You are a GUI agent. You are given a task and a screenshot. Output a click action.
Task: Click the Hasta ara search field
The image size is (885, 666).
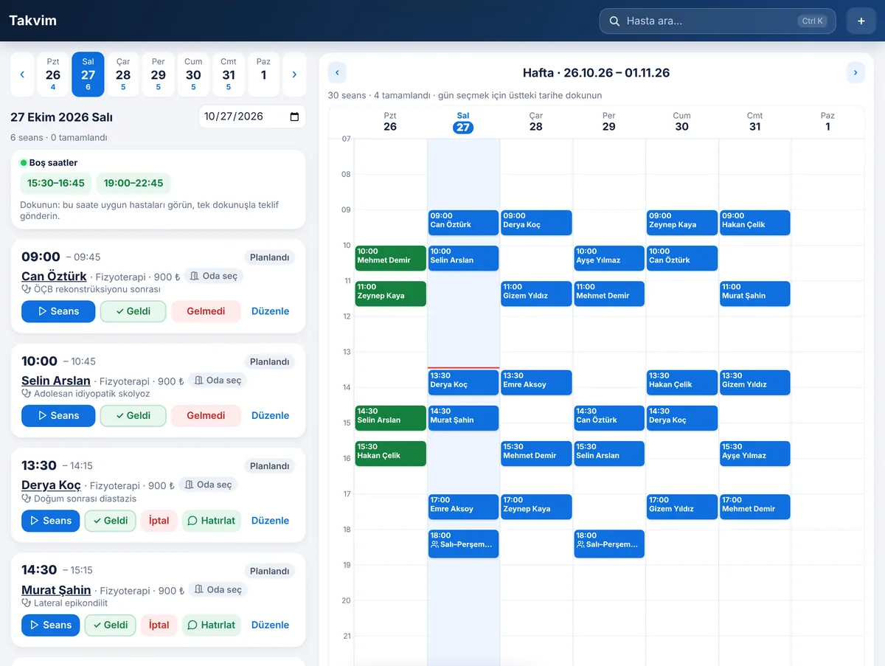[718, 21]
